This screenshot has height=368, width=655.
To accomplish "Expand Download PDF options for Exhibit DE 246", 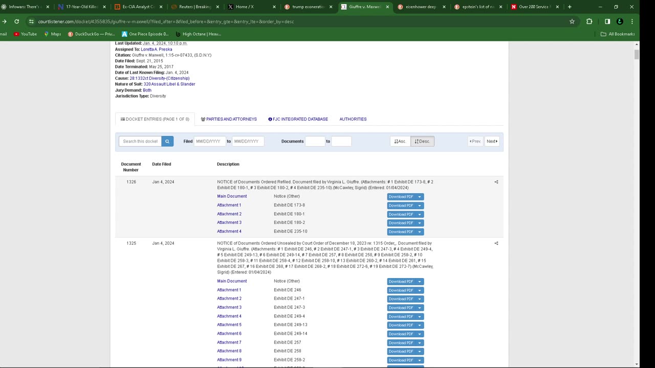I will click(420, 290).
